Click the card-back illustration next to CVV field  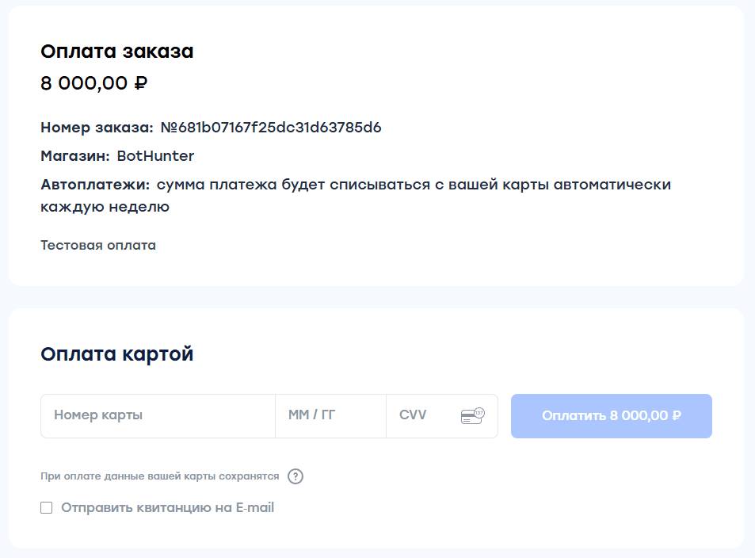click(472, 415)
